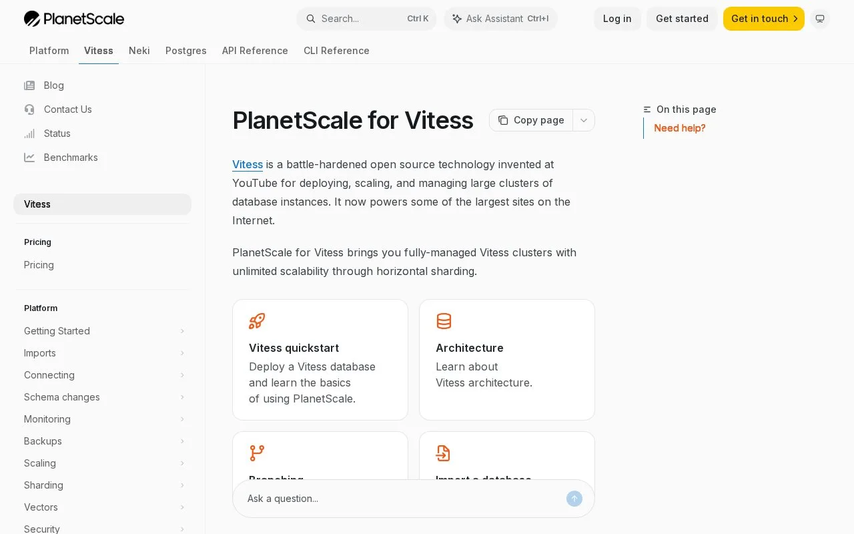Follow the Vitess link in the intro paragraph
The image size is (854, 534).
[248, 164]
